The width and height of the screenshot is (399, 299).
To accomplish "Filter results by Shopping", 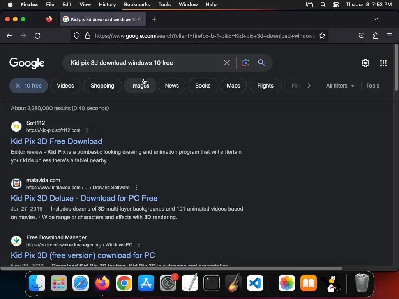I will pyautogui.click(x=102, y=86).
